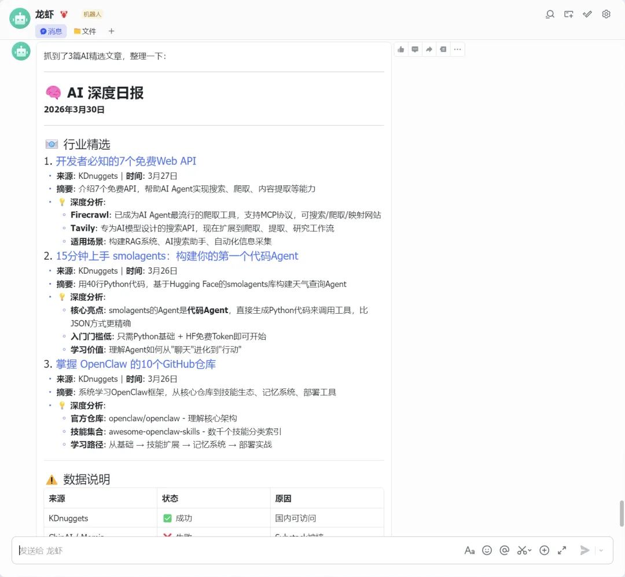Open link 掌握 OpenClaw 的10个GitHub仓库
625x577 pixels.
pos(136,364)
